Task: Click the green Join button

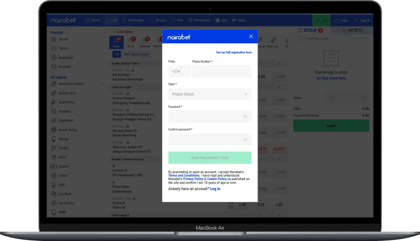Action: point(321,20)
